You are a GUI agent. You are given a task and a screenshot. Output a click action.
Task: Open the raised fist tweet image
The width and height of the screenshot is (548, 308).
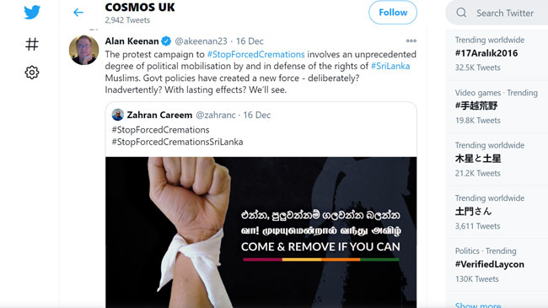click(261, 232)
